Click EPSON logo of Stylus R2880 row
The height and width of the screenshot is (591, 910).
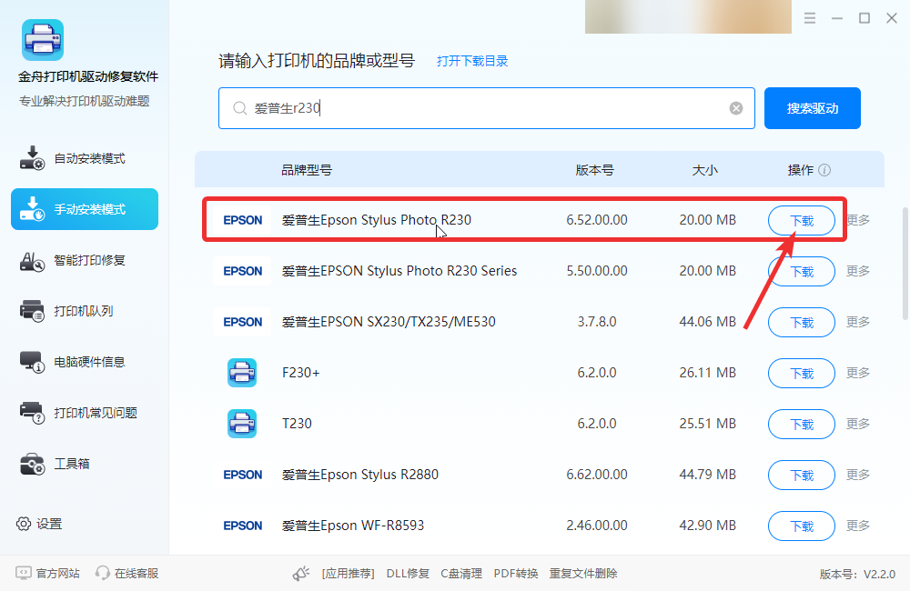243,475
